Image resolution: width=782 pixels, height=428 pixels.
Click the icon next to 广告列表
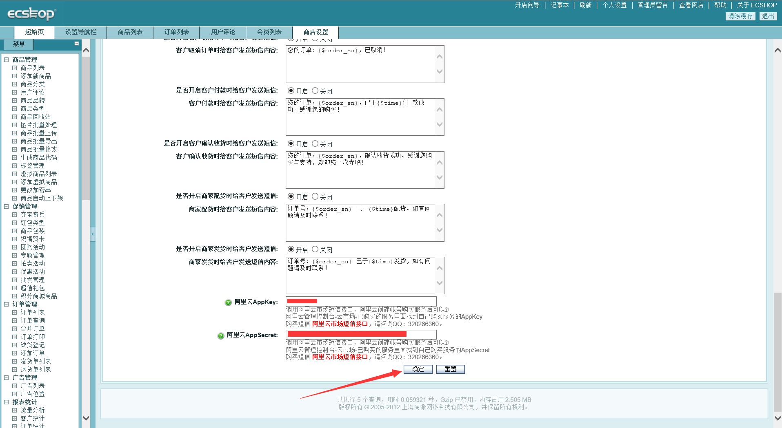click(15, 386)
